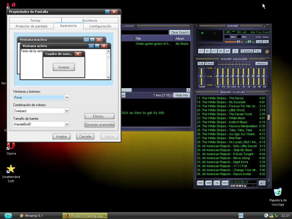
Task: Select track 20 Little Ghost
Action: click(x=231, y=110)
